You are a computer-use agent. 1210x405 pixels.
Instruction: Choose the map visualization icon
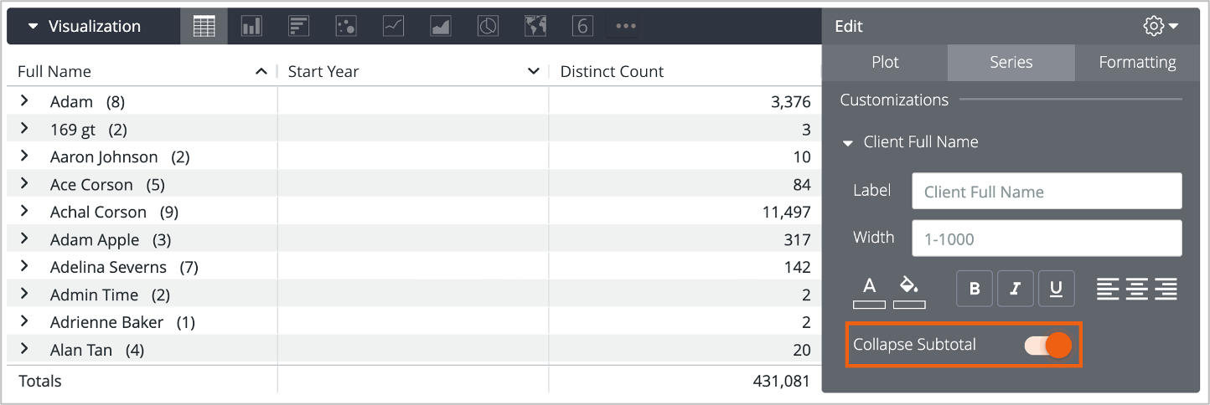point(535,27)
